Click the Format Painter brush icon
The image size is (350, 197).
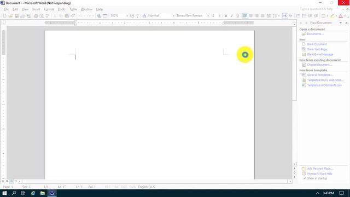[x=73, y=16]
